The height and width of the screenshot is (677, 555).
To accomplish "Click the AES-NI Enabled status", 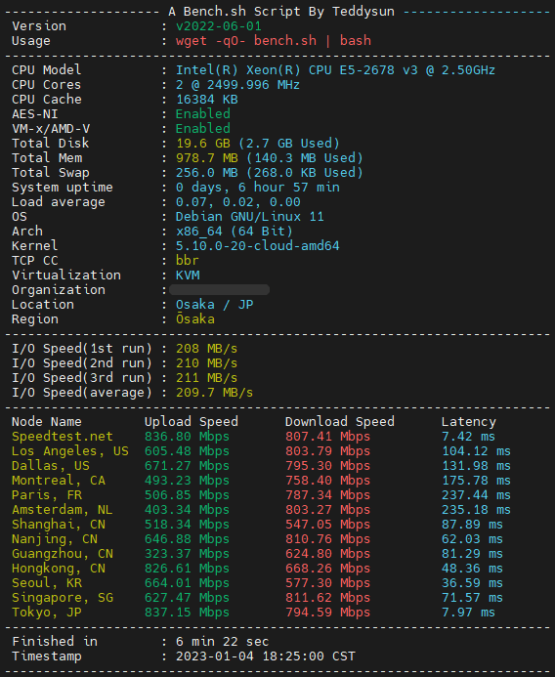I will (203, 114).
